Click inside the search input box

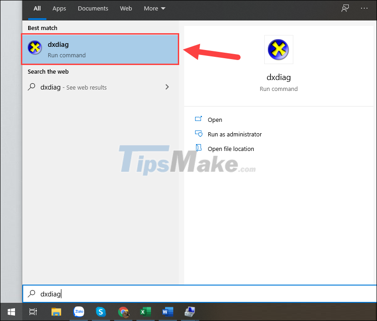(x=136, y=294)
